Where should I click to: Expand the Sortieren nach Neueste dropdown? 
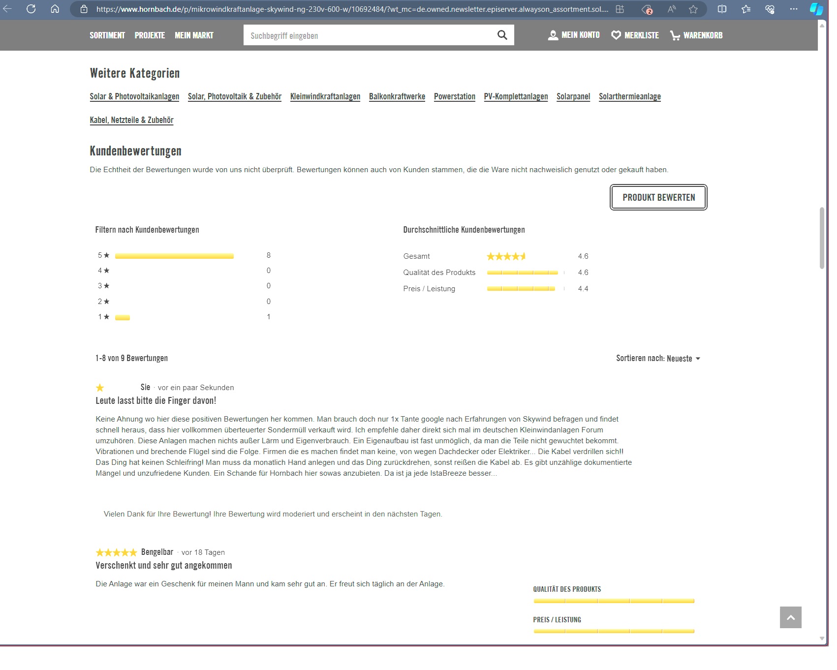(658, 359)
